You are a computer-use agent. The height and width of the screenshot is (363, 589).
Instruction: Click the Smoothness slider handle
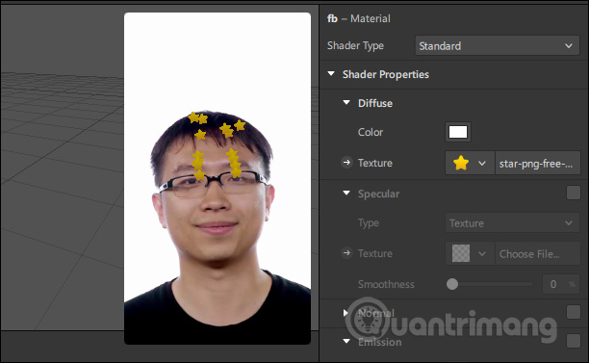click(452, 284)
